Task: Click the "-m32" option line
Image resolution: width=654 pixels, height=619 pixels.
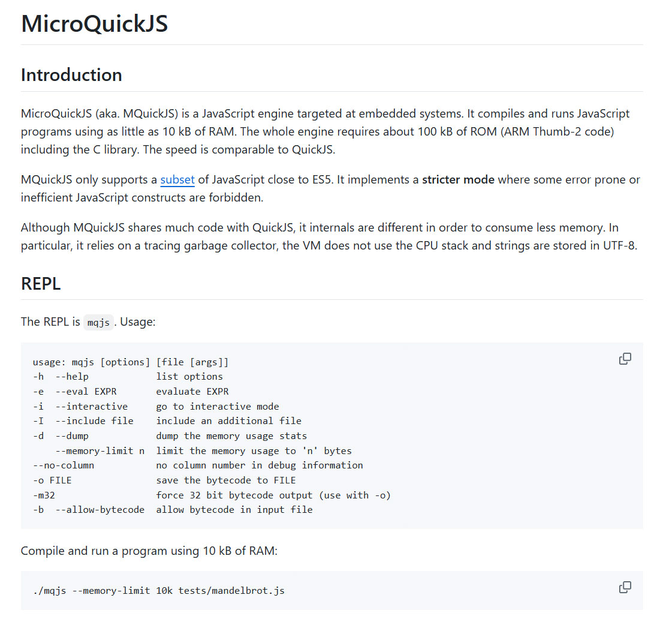Action: click(x=44, y=495)
